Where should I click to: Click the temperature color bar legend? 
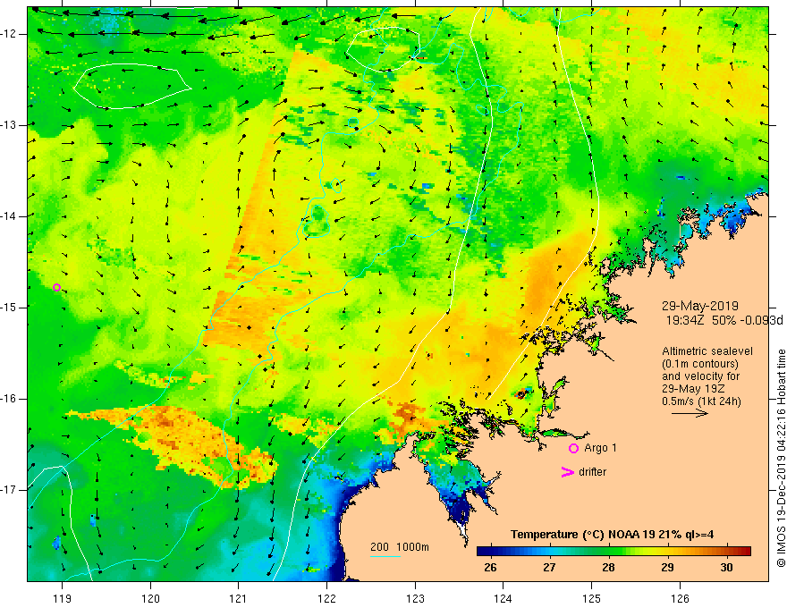tap(614, 552)
